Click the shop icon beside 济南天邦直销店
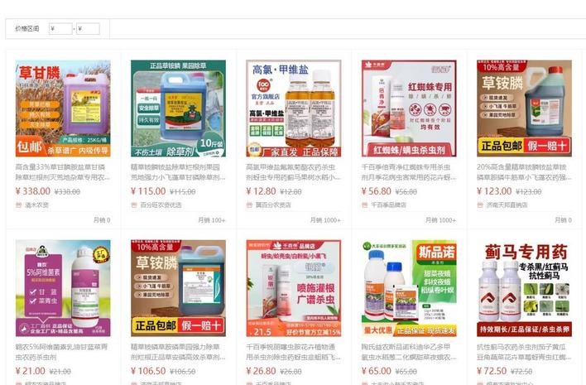 point(480,205)
